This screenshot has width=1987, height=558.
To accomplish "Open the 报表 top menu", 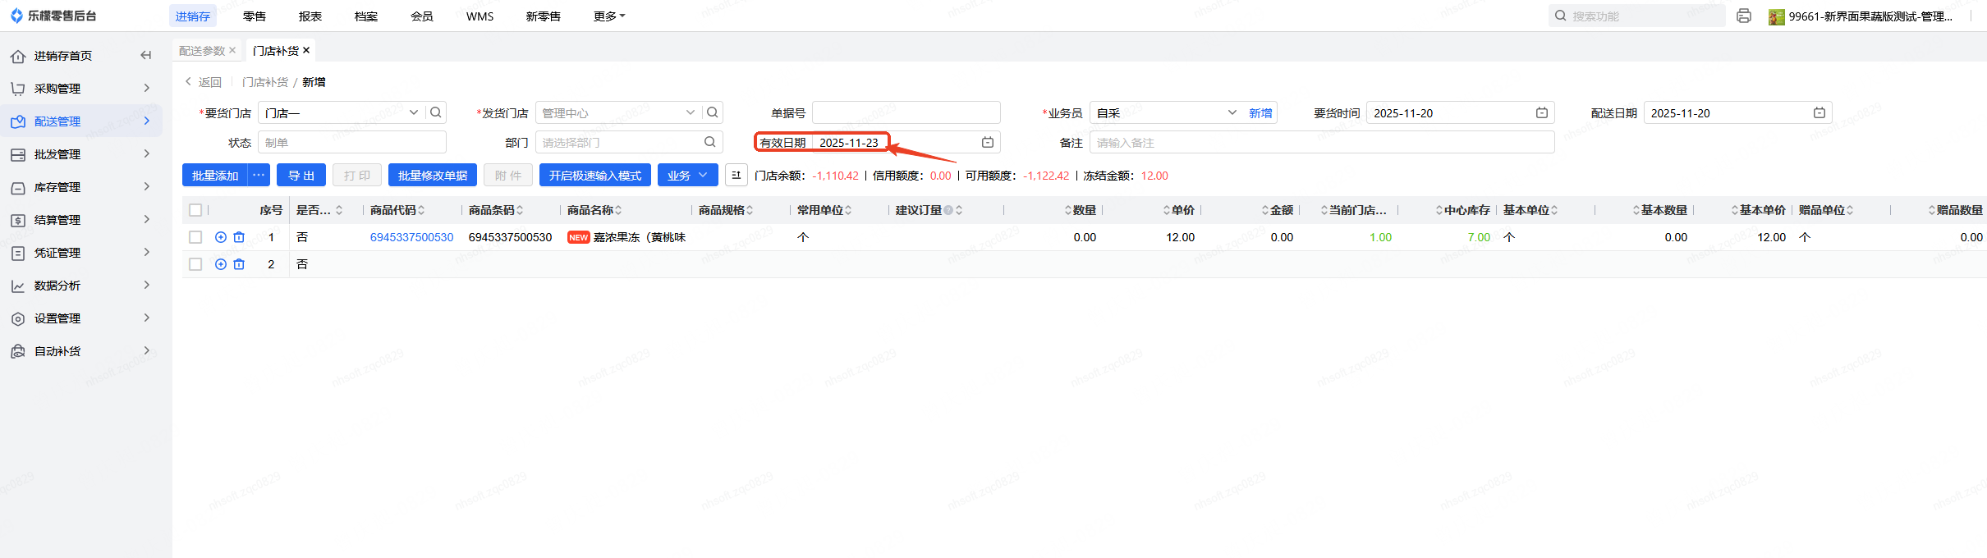I will (310, 16).
